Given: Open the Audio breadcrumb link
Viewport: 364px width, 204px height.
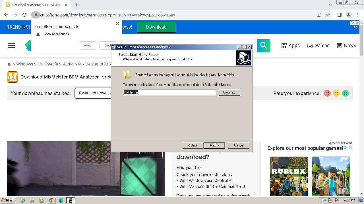Looking at the screenshot, I should pyautogui.click(x=68, y=64).
